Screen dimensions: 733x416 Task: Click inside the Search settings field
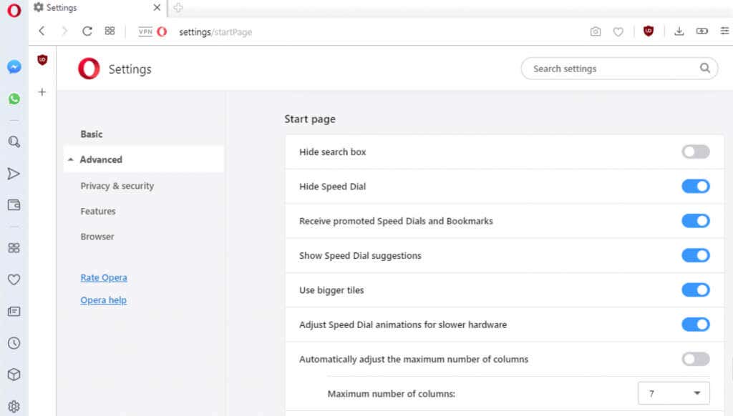point(616,68)
